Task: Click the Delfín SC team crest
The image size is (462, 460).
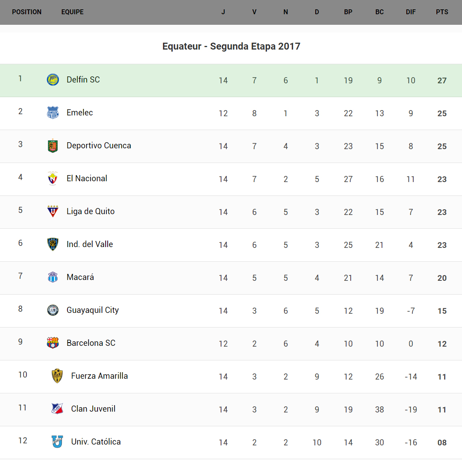Action: (x=53, y=80)
